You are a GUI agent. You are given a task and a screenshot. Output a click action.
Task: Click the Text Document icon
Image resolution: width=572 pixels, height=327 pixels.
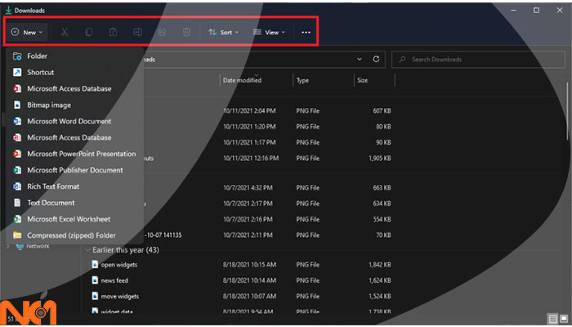click(x=17, y=203)
